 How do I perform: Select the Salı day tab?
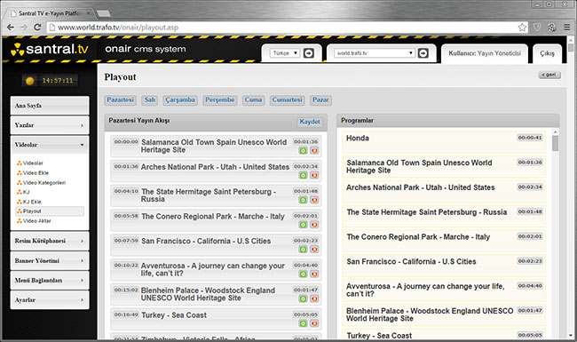150,99
